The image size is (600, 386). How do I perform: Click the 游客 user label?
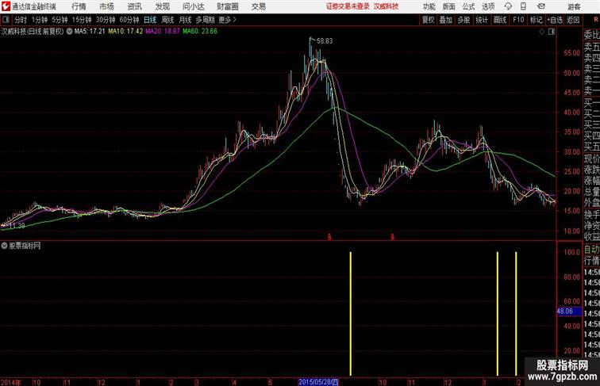coord(574,6)
